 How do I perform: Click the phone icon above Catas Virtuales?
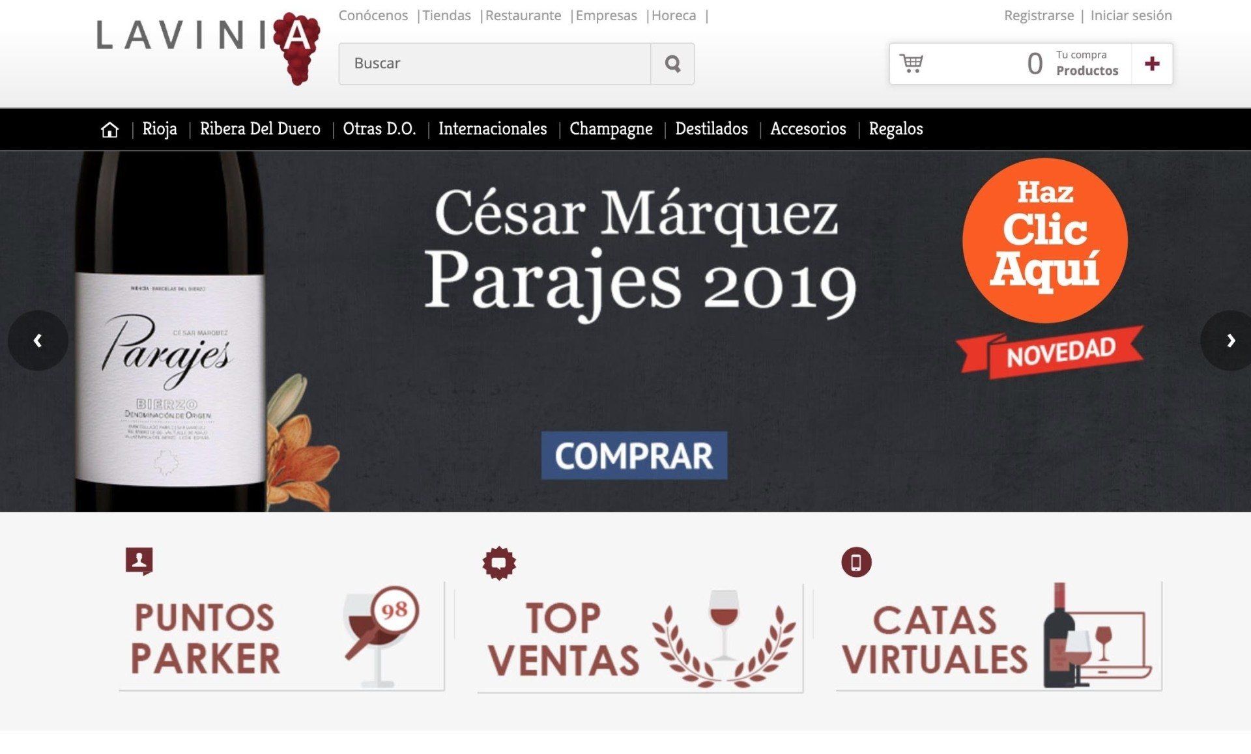tap(856, 562)
